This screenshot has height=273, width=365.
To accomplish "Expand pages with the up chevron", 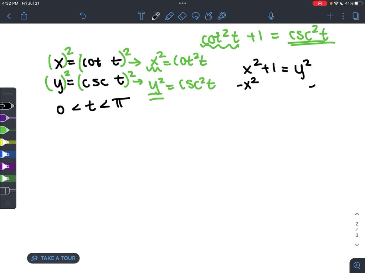I will 357,214.
